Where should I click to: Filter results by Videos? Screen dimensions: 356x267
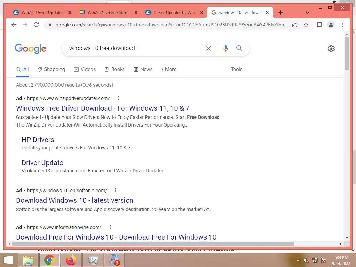tap(85, 70)
